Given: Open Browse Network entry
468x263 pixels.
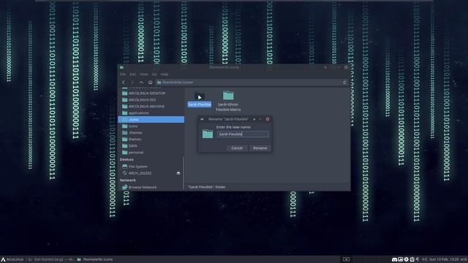Looking at the screenshot, I should [151, 187].
